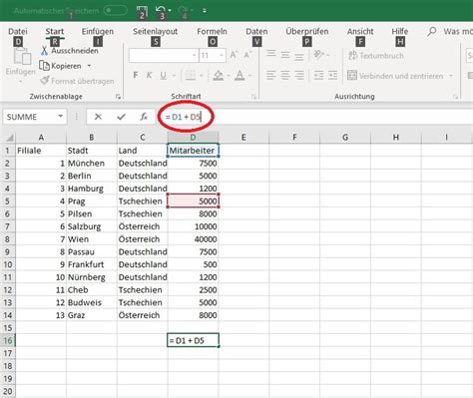Click the Top Align icon

(271, 55)
